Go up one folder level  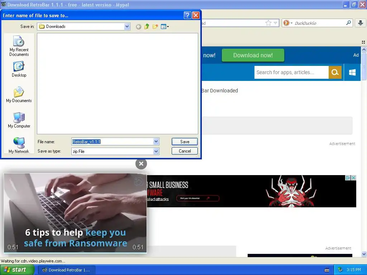[x=147, y=26]
